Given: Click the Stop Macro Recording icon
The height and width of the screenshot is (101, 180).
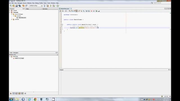Looking at the screenshot, I should (94, 11).
